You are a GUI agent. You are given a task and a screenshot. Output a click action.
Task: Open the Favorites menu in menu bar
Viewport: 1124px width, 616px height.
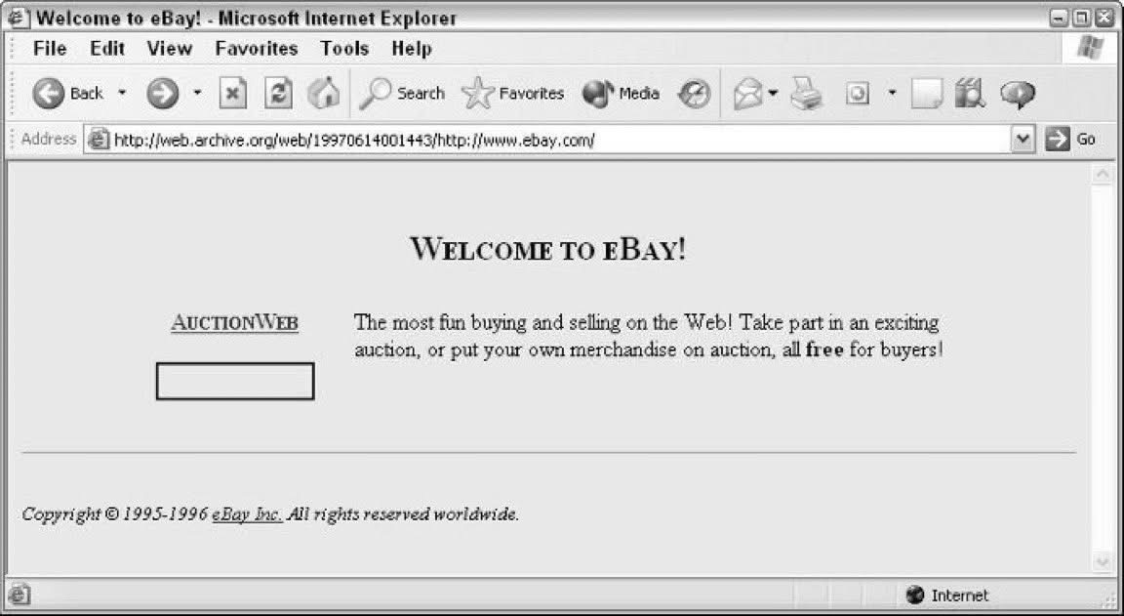(x=257, y=48)
